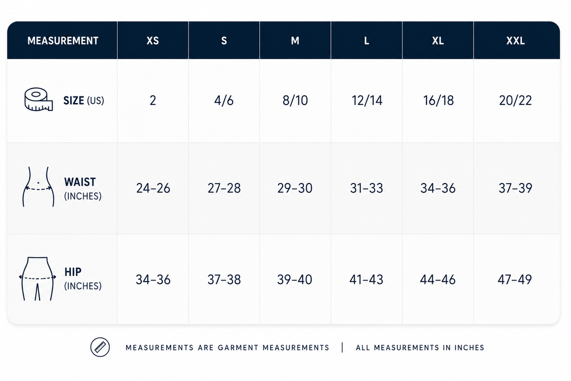Click the SIZE (US) row label

coord(84,100)
